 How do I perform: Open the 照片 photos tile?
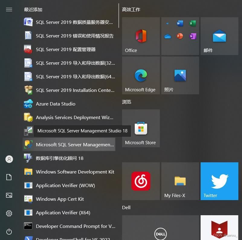(180, 75)
